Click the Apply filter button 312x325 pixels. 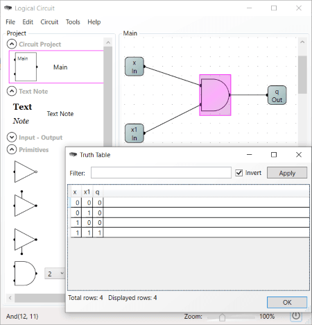(287, 173)
